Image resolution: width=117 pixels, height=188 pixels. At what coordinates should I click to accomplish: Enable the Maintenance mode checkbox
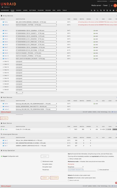tap(41, 161)
